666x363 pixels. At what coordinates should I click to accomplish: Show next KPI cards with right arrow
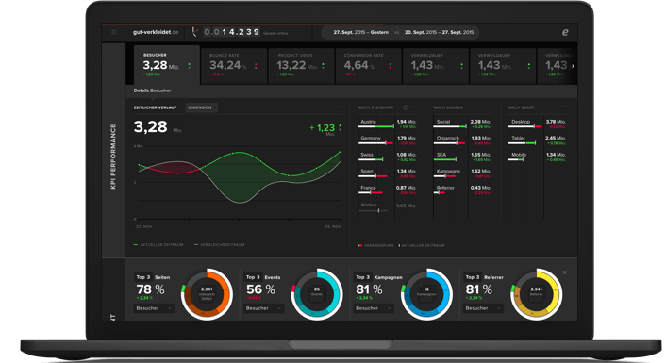[573, 66]
